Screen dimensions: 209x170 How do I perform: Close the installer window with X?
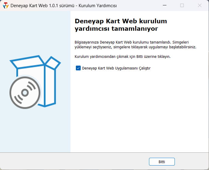tap(199, 5)
